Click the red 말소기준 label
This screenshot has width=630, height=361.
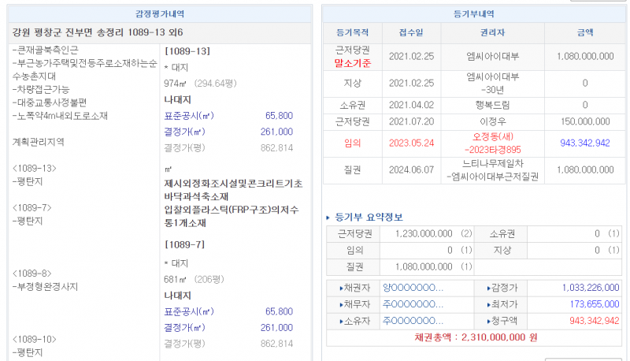(x=353, y=62)
